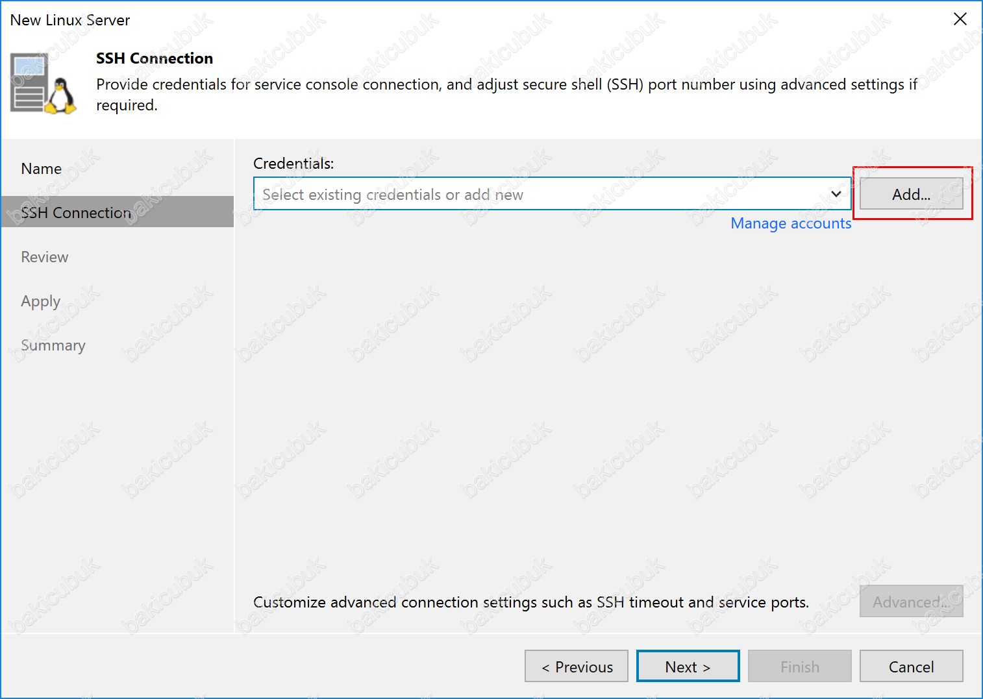The width and height of the screenshot is (983, 699).
Task: Click the Add... credentials button
Action: point(911,194)
